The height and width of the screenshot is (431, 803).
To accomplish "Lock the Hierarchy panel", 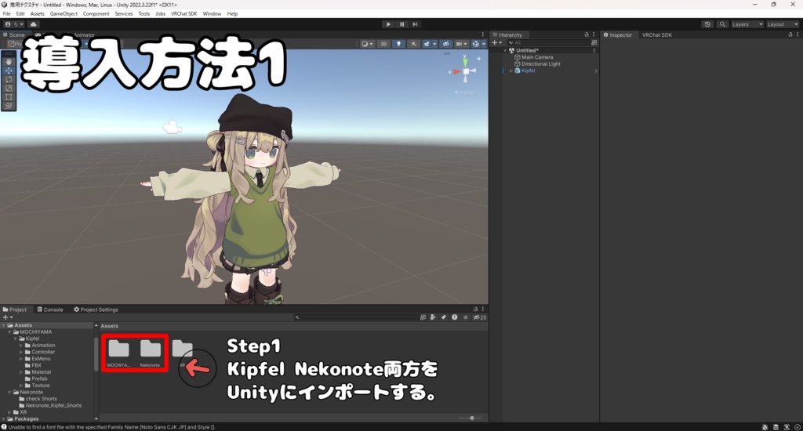I will (587, 34).
